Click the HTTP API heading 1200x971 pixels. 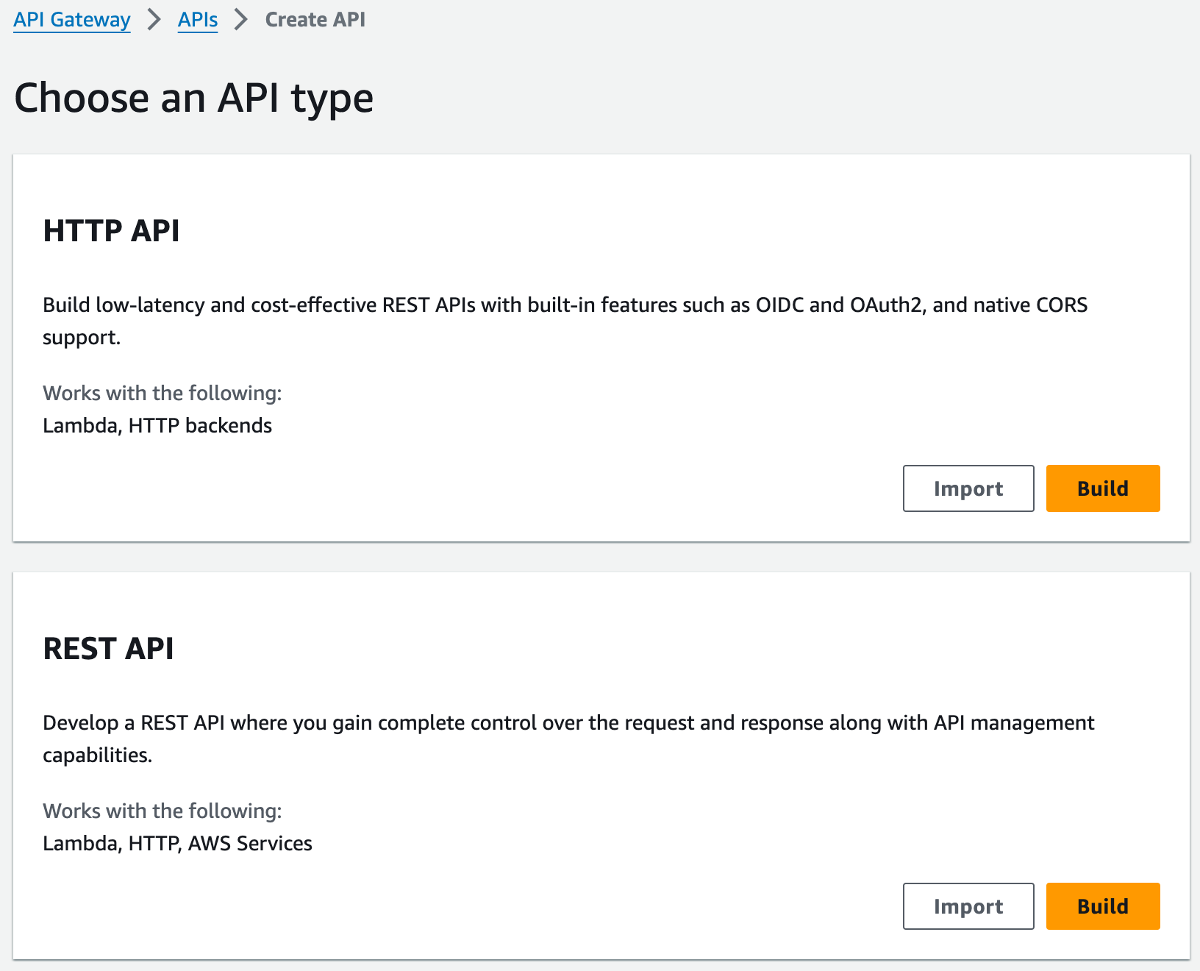point(112,231)
